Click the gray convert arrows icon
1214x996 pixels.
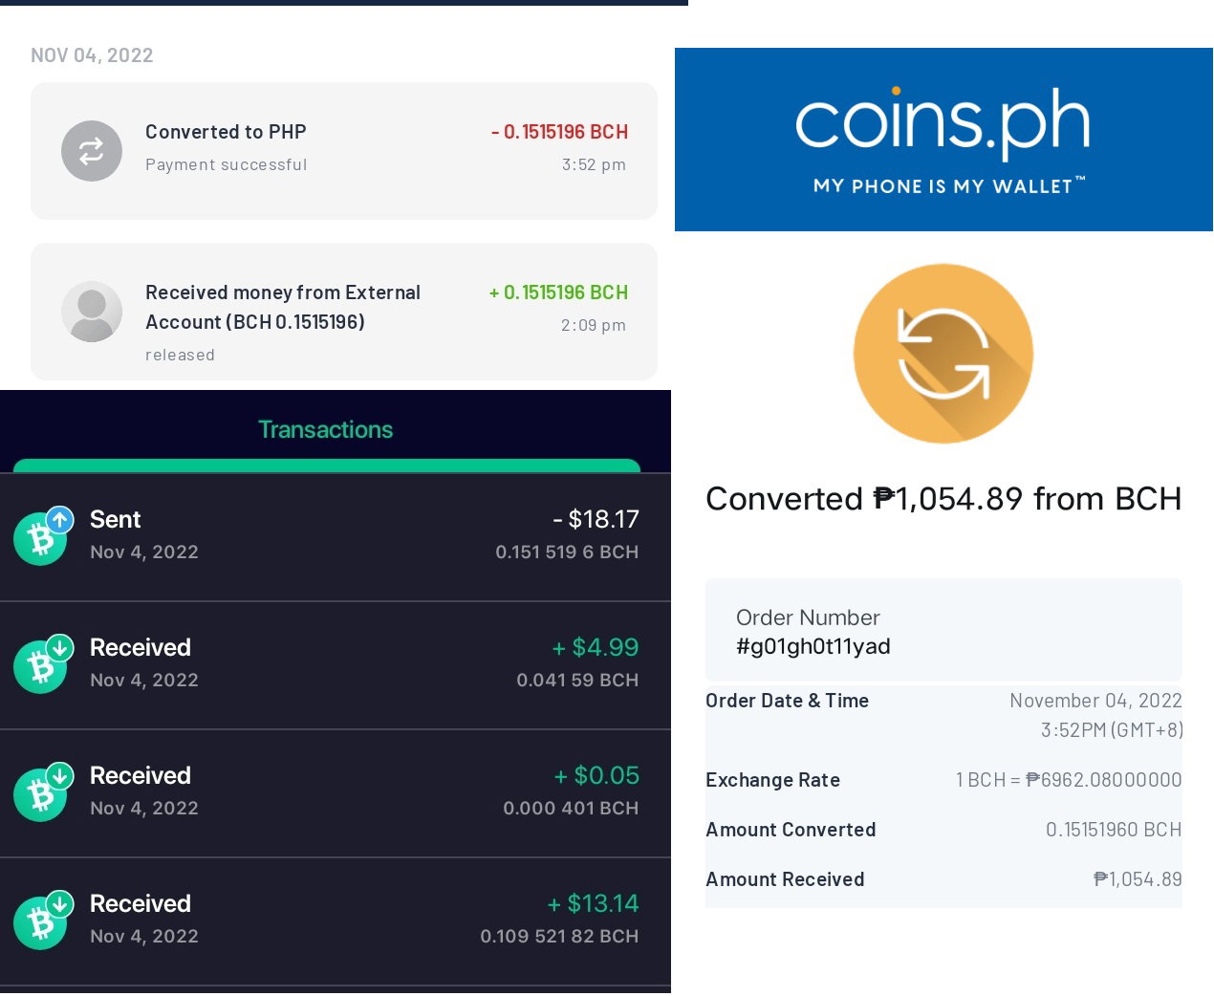(x=92, y=151)
